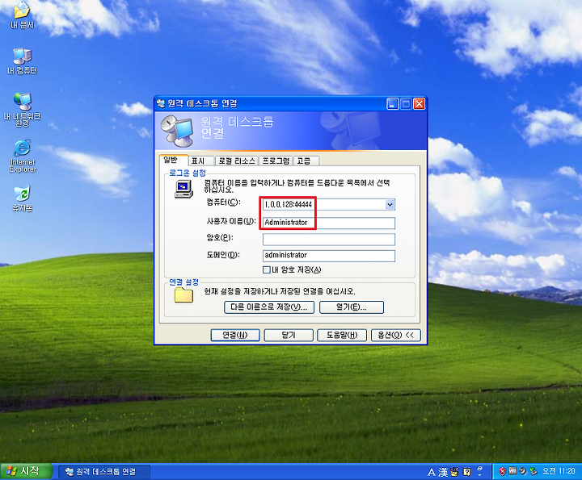Image resolution: width=582 pixels, height=480 pixels.
Task: Click 다른 이름으로 저장 button
Action: 269,307
